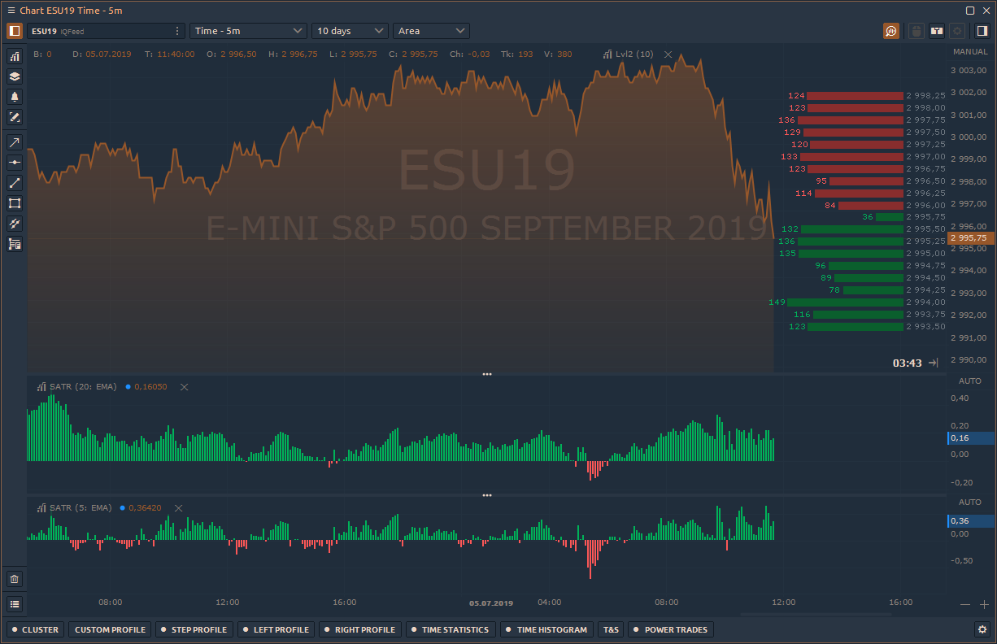Click the mouse trading mode icon
Screen dimensions: 997x644
tap(916, 31)
